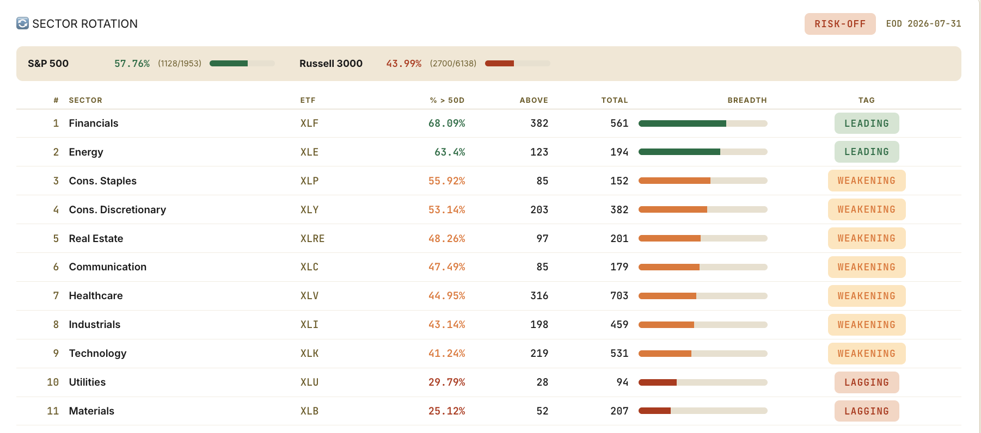Click the Russell 3000 breadth progress bar
This screenshot has width=981, height=433.
[x=517, y=64]
